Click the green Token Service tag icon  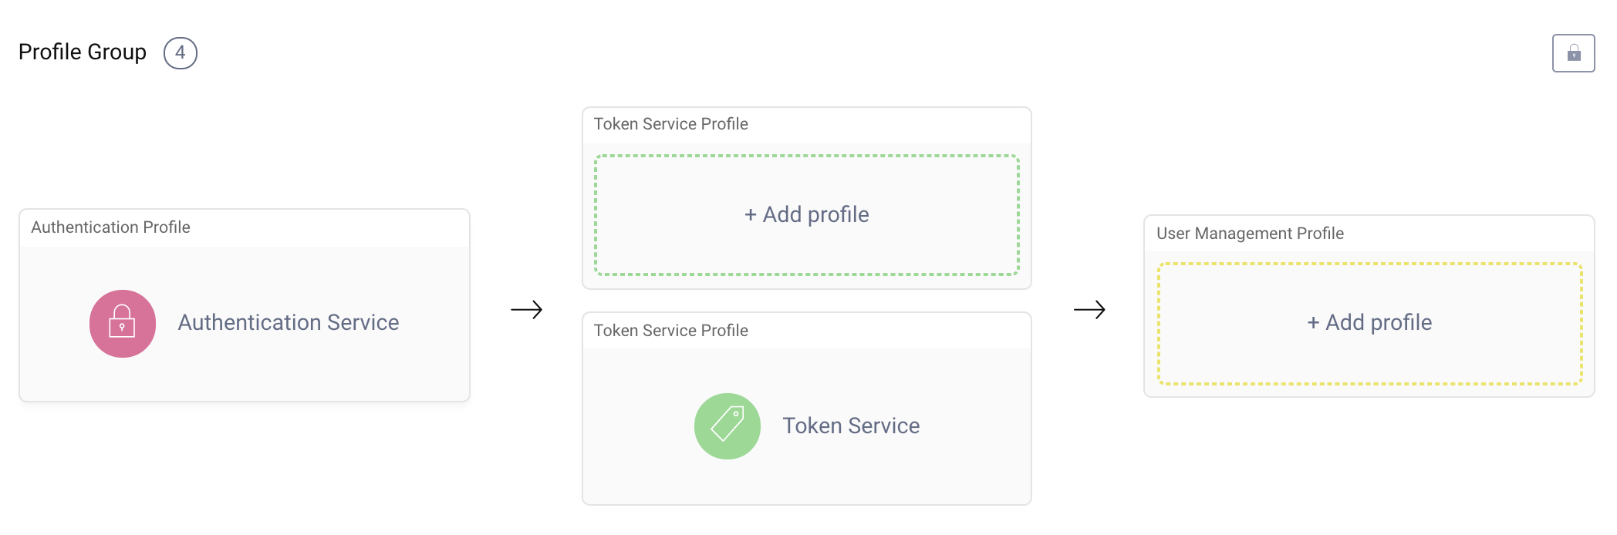(727, 426)
